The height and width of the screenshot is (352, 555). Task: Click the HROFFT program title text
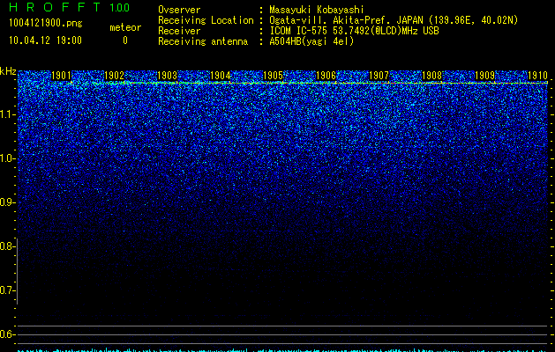55,7
